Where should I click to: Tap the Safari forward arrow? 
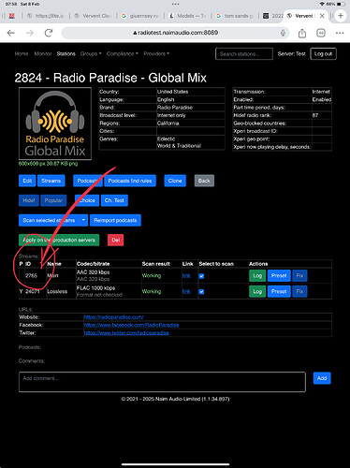[30, 33]
